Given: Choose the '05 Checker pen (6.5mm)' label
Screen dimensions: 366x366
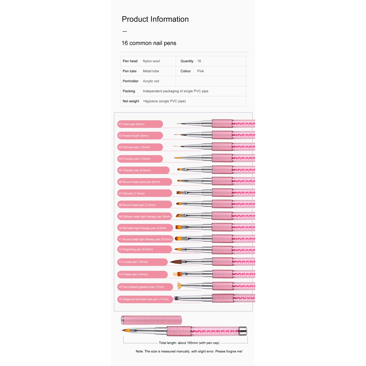Looking at the screenshot, I should [x=134, y=170].
